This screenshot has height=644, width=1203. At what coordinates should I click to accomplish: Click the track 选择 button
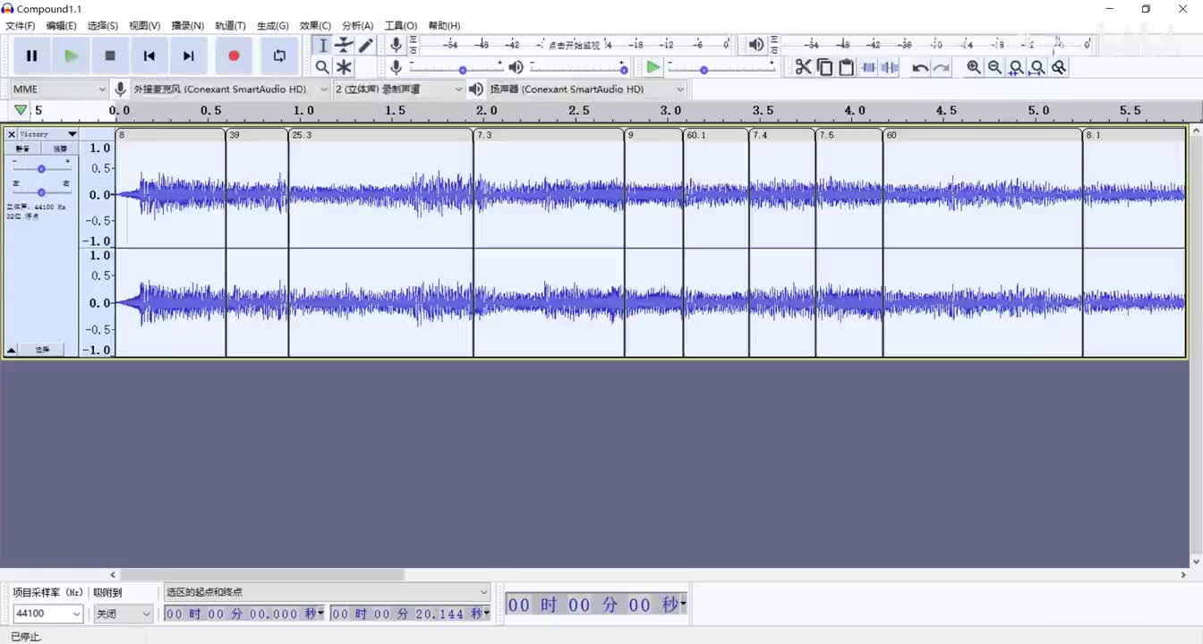[42, 350]
